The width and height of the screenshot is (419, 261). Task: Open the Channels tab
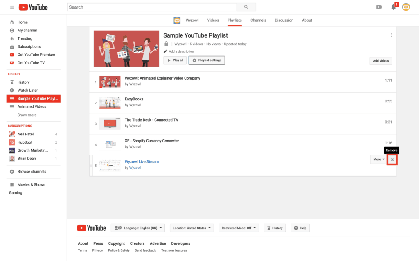coord(258,20)
